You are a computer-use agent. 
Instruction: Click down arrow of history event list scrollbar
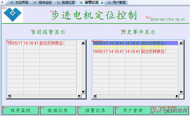click(181, 92)
